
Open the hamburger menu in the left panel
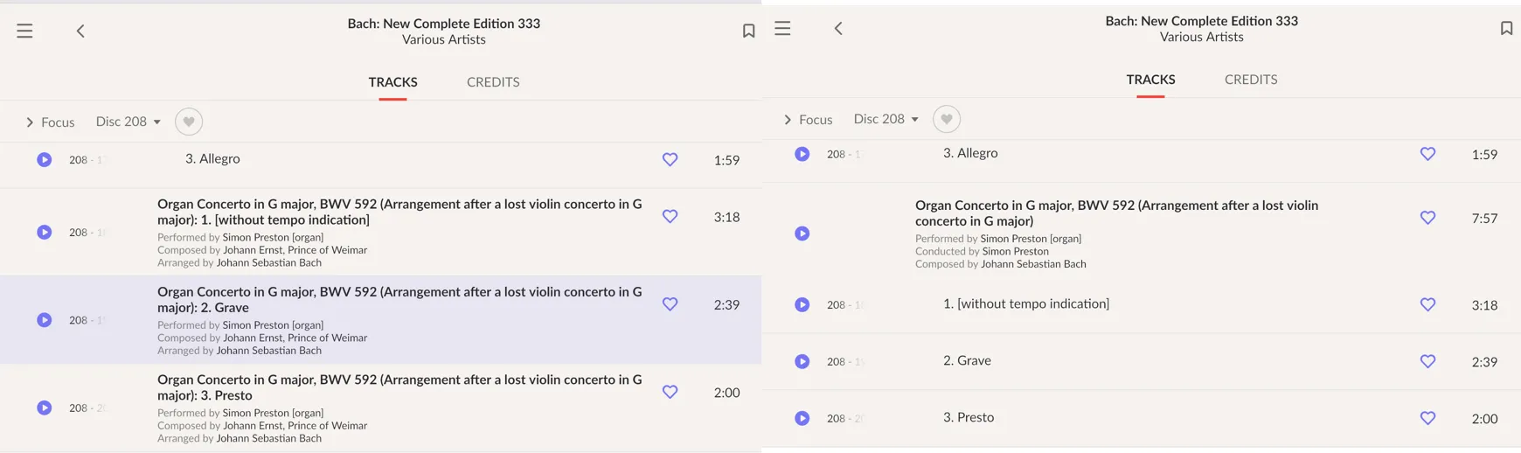24,31
